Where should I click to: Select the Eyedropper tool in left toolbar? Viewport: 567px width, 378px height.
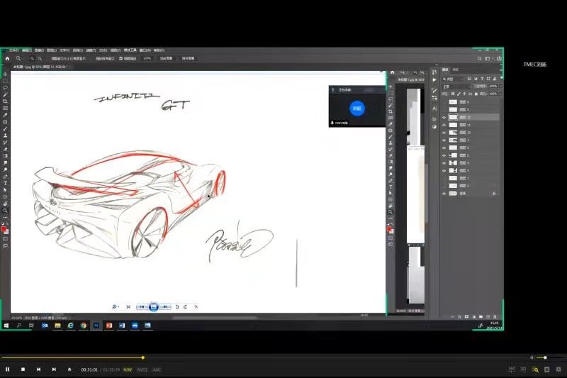pos(5,115)
